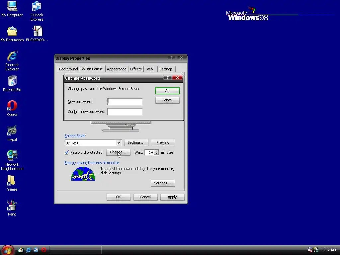Click the Screen Saver group label
This screenshot has height=255, width=340.
pos(75,136)
